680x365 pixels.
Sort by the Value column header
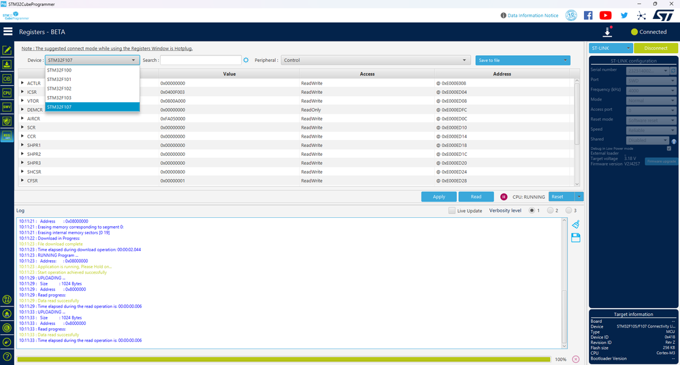[x=229, y=74]
